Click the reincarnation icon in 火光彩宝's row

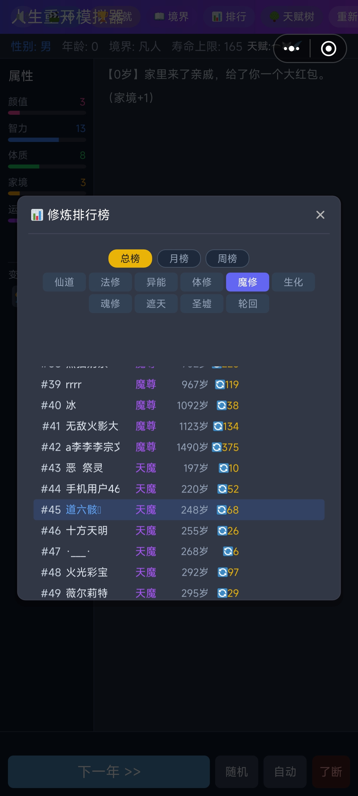click(x=222, y=572)
